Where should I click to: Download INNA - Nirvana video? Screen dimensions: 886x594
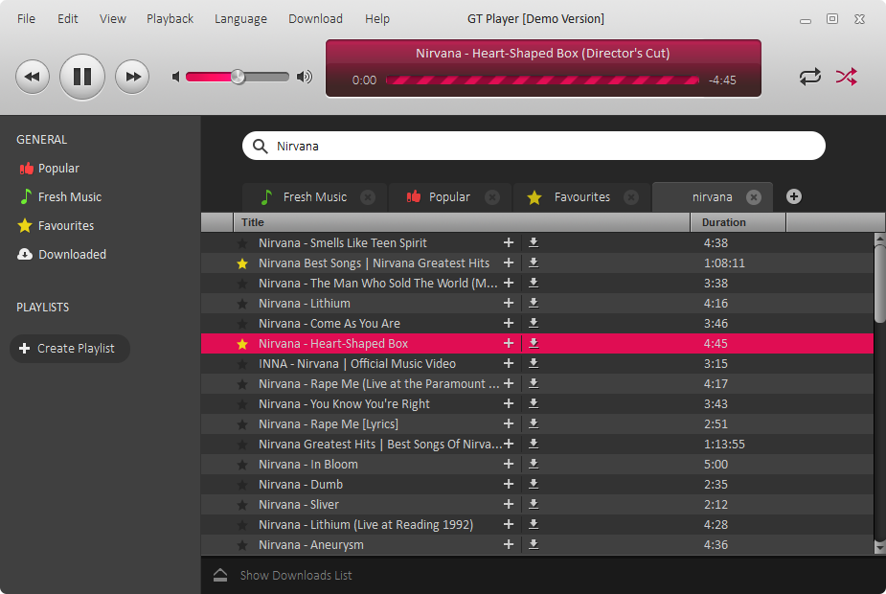pyautogui.click(x=534, y=363)
